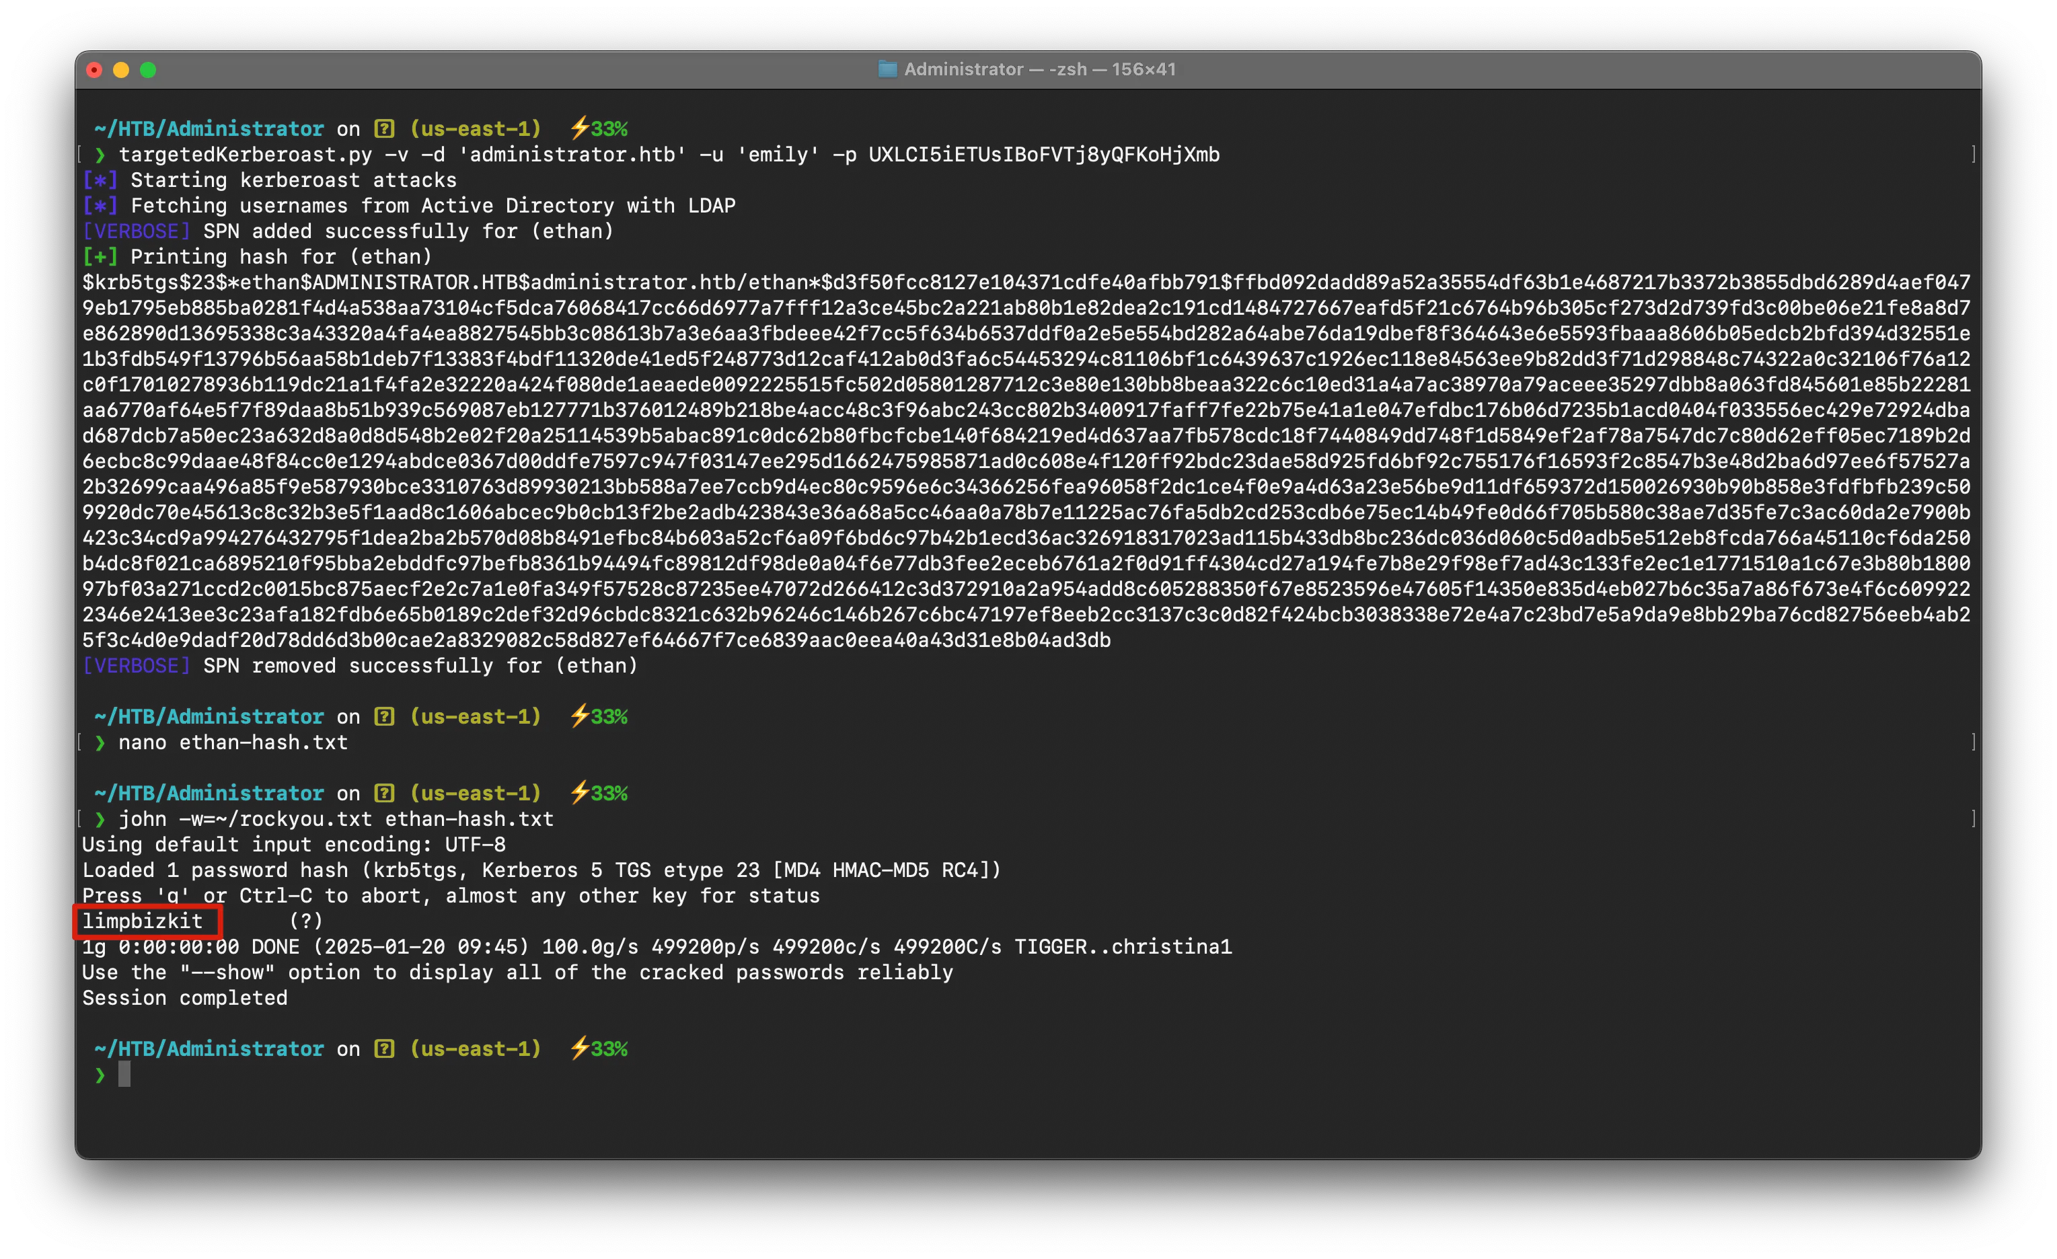Click the 'john -w=~/rockyou.txt ethan-hash.txt' command
The image size is (2057, 1259).
click(x=336, y=819)
